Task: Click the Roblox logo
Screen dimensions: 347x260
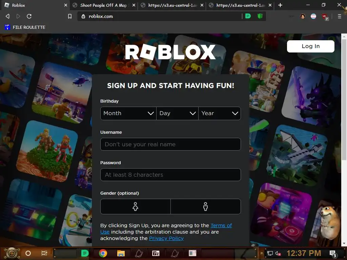Action: [x=170, y=52]
